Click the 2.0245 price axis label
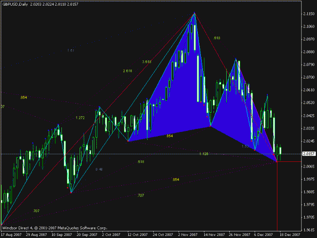Screen dimensions: 317x238 point(309,141)
